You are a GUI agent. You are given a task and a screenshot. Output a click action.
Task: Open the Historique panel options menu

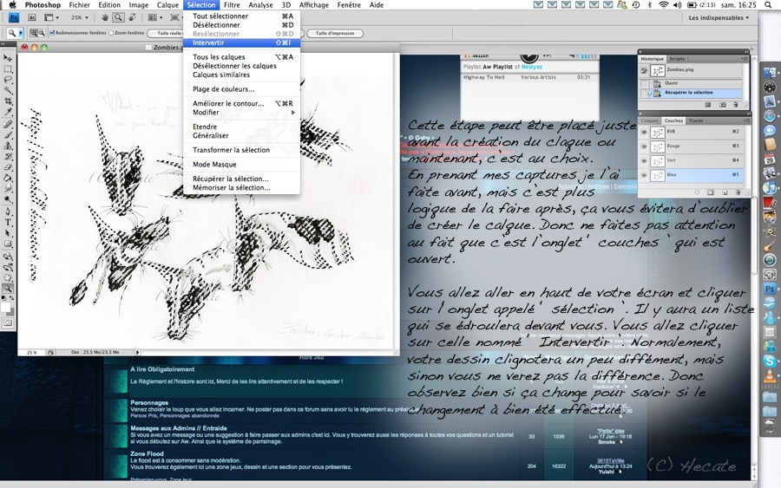(x=745, y=59)
